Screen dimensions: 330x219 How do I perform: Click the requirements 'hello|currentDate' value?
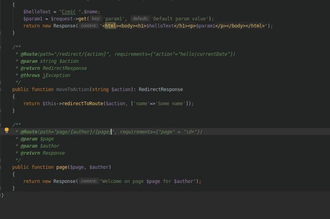point(204,54)
